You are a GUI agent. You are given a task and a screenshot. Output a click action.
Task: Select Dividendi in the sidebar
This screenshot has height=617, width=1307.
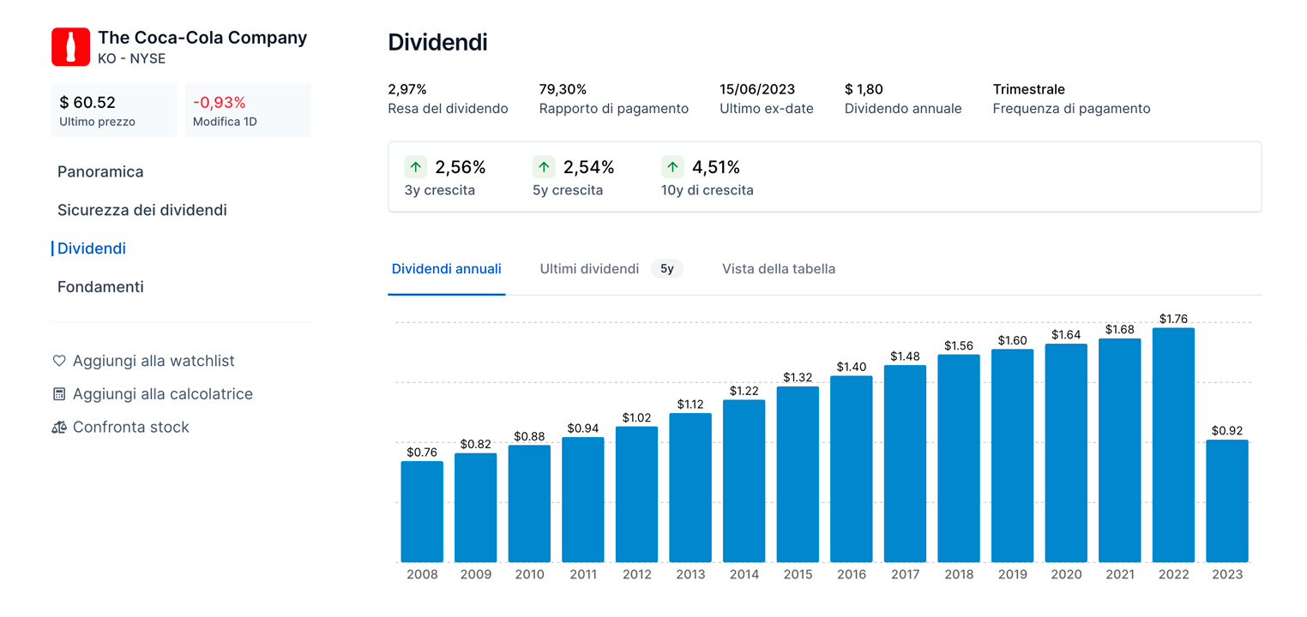pyautogui.click(x=92, y=249)
